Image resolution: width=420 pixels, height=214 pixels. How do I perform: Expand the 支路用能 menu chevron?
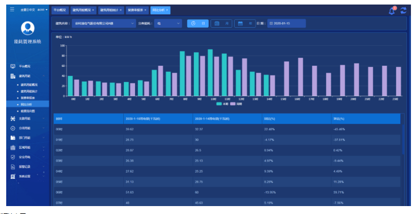click(x=44, y=118)
